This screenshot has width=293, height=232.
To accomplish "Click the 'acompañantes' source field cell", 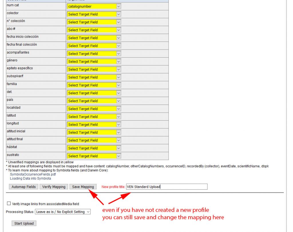I will pyautogui.click(x=36, y=53).
